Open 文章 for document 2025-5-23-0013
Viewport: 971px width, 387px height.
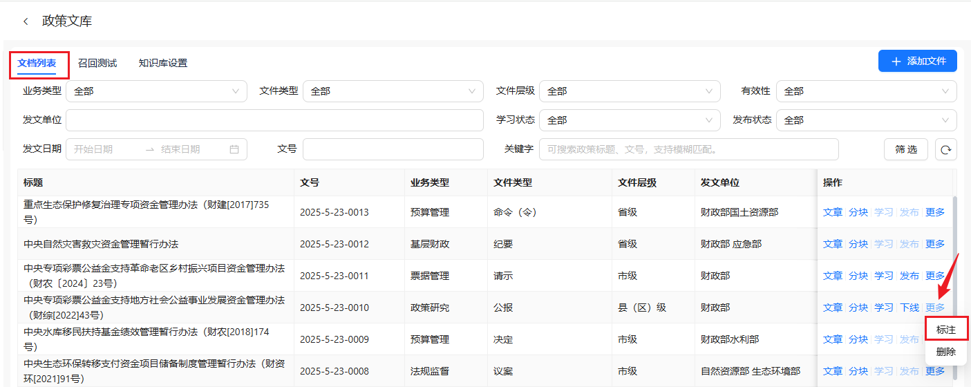(x=832, y=212)
